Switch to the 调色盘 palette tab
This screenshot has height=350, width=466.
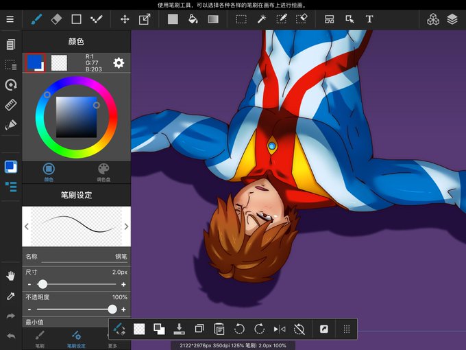click(x=103, y=172)
